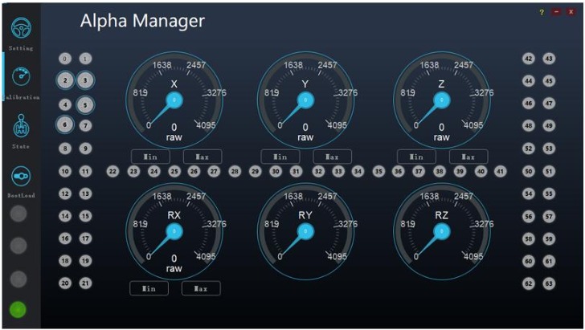The width and height of the screenshot is (585, 330).
Task: Select button indicator number 50
Action: tap(528, 171)
